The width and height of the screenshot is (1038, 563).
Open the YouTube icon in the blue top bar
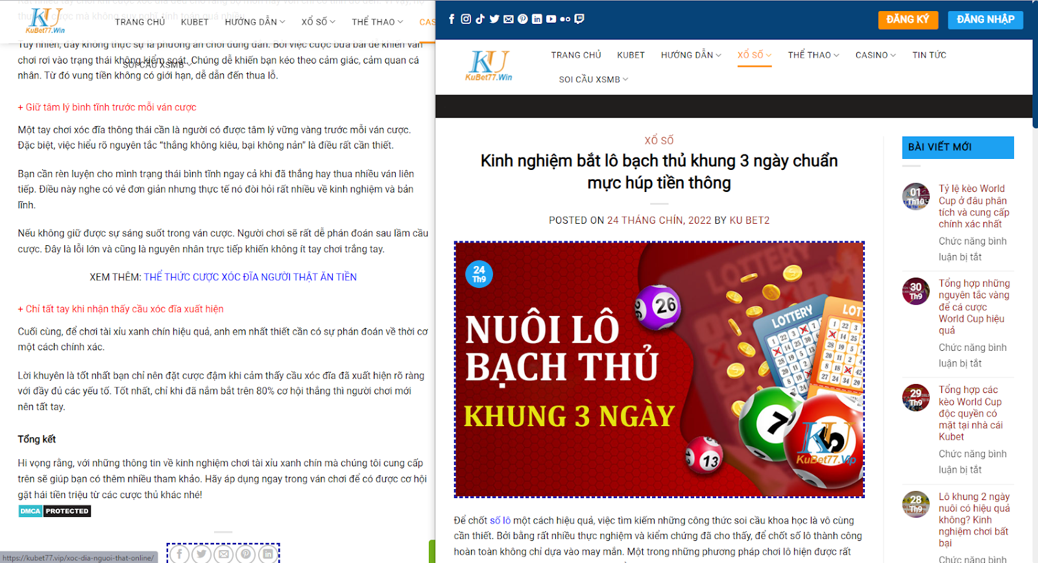point(551,19)
